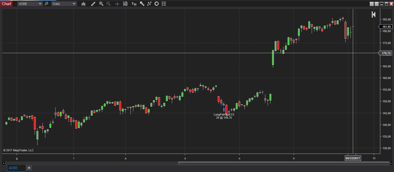The image size is (394, 172).
Task: Open the chart trader icon
Action: (x=134, y=4)
